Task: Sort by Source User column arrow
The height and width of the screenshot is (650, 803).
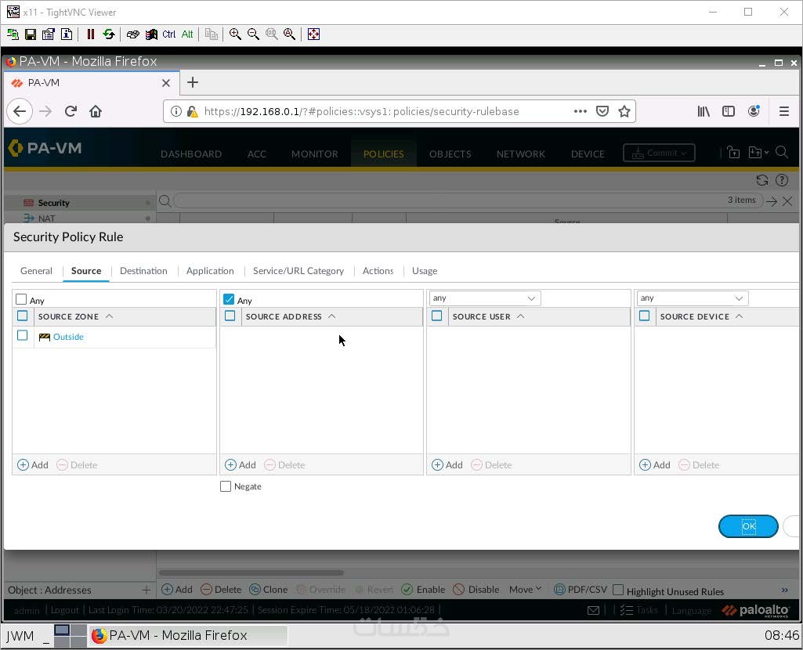Action: tap(521, 316)
